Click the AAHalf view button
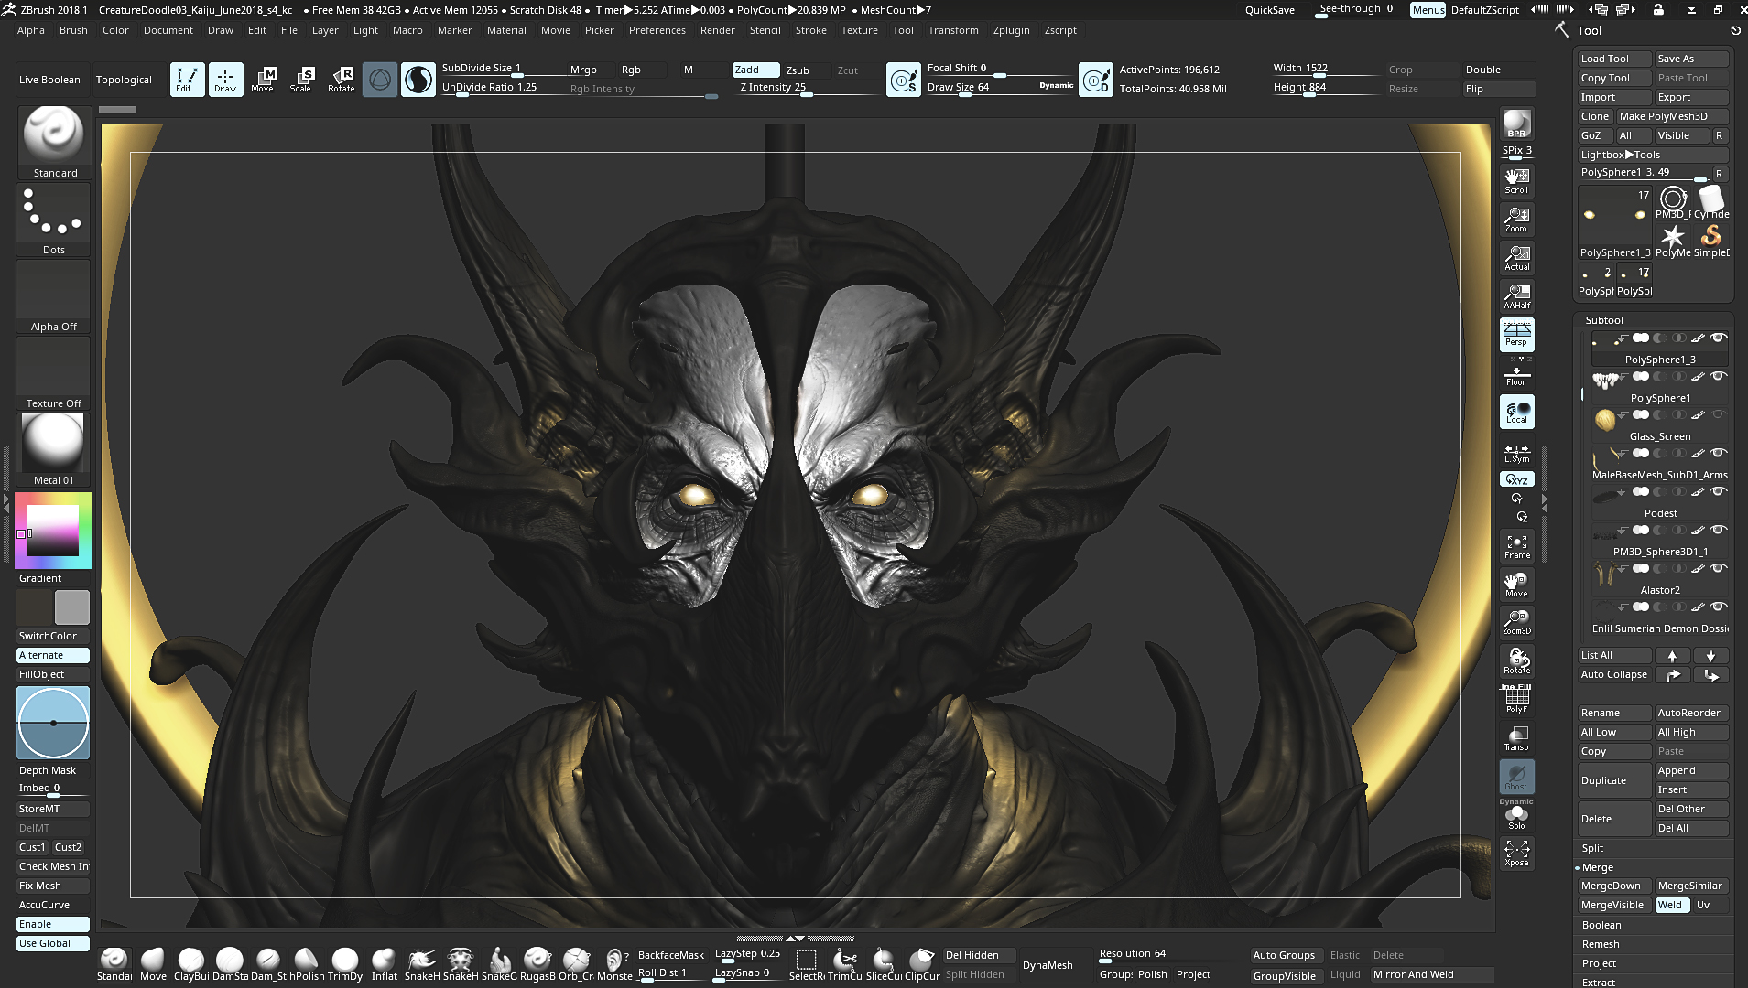This screenshot has width=1748, height=988. (1516, 295)
